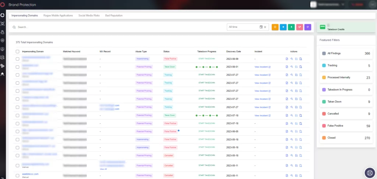
Task: Click the green download export button
Action: coord(292,27)
